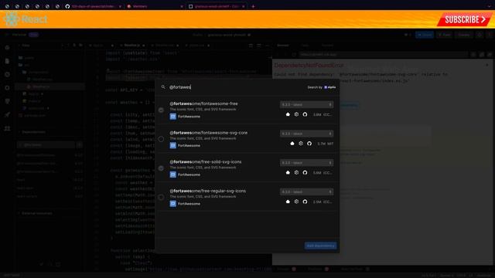
Task: Click the Share button in header
Action: 425,35
